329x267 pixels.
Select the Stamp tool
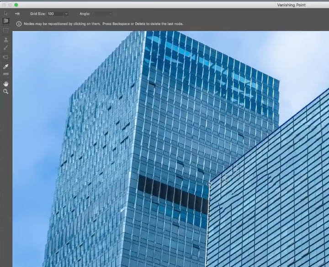coord(5,40)
